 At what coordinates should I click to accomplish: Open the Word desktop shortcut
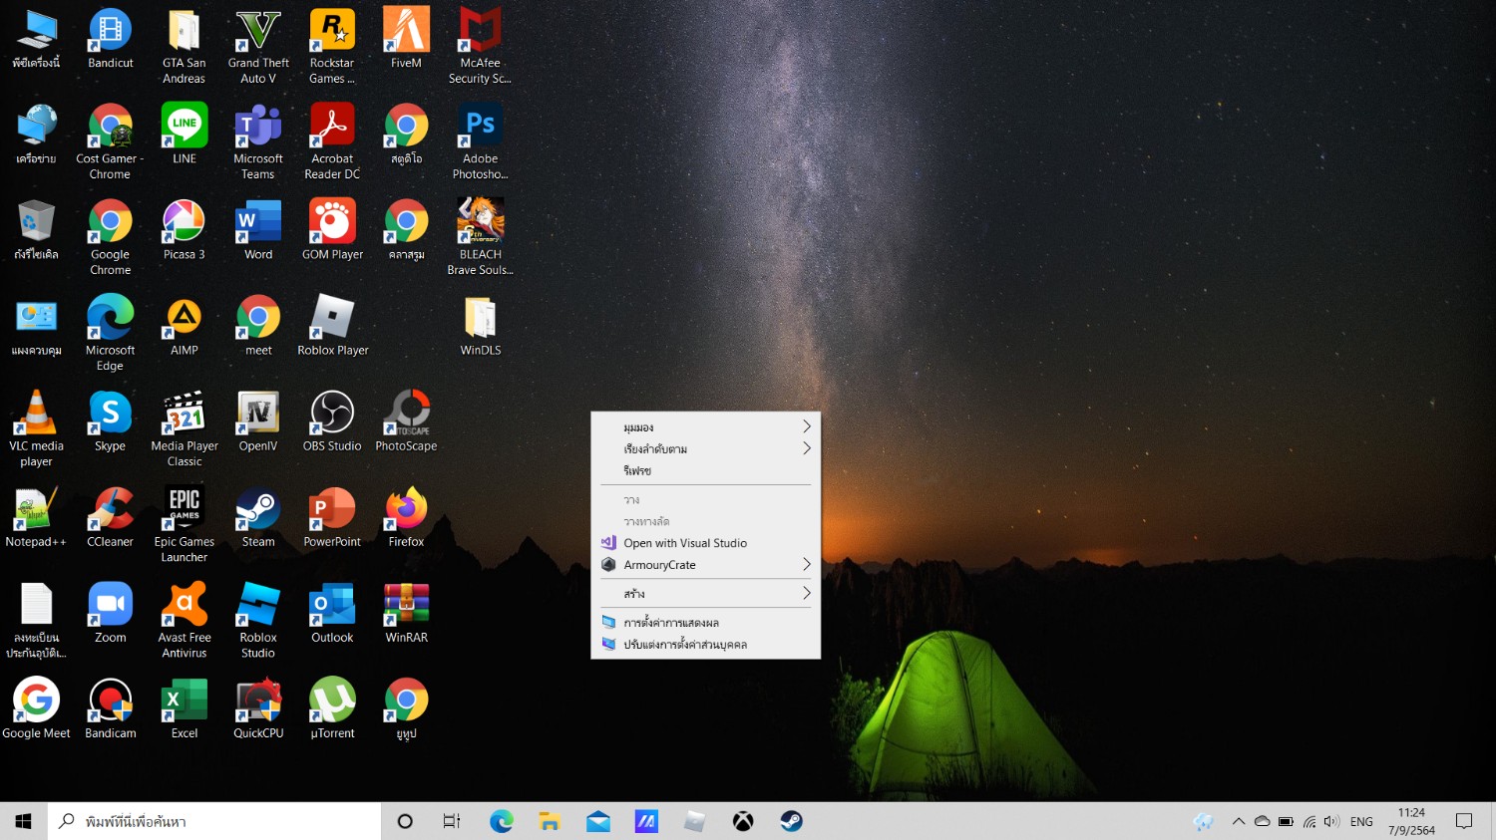[258, 230]
